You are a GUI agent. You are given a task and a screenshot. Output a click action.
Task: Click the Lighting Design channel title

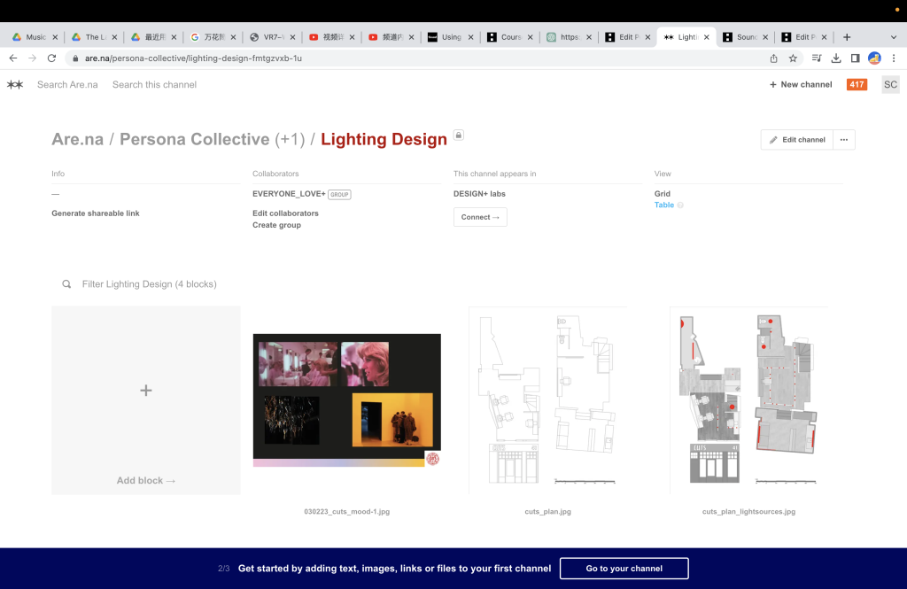384,139
